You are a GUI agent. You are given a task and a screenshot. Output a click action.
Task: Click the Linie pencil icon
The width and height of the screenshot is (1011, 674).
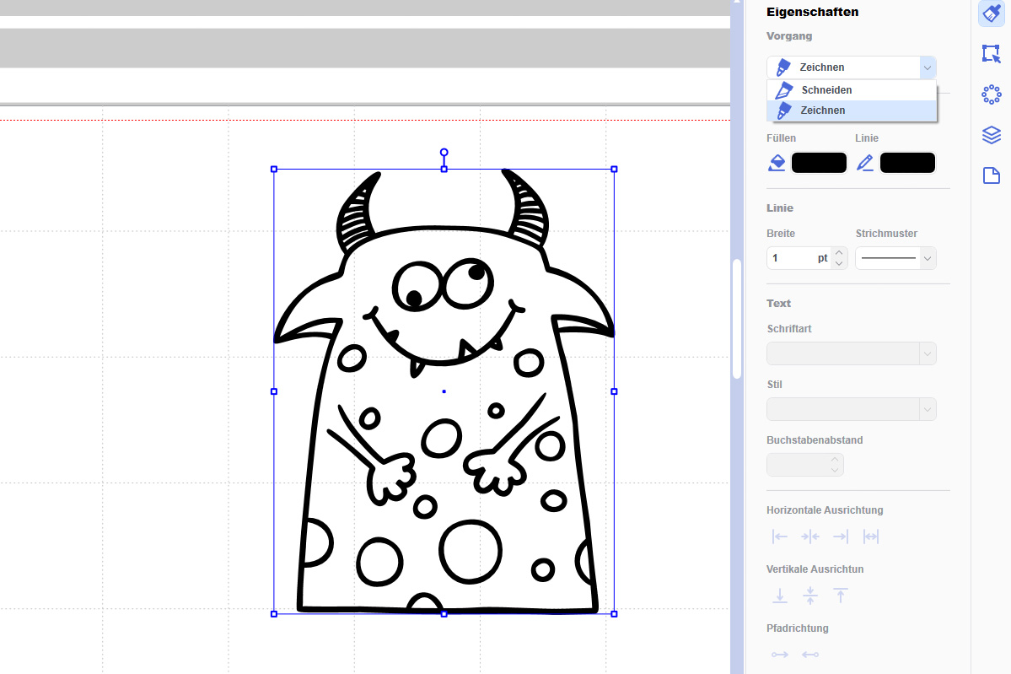click(x=865, y=163)
